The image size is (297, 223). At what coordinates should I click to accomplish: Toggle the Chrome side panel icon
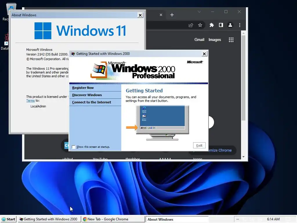221,25
